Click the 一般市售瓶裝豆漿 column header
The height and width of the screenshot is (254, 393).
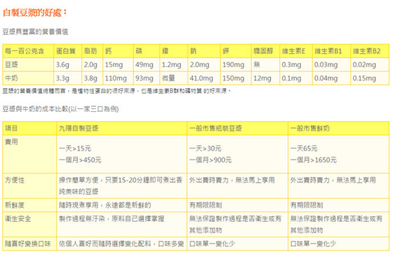click(x=215, y=128)
